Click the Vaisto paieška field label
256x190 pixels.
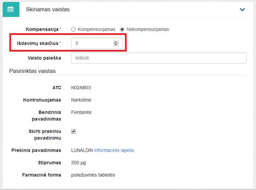[43, 57]
